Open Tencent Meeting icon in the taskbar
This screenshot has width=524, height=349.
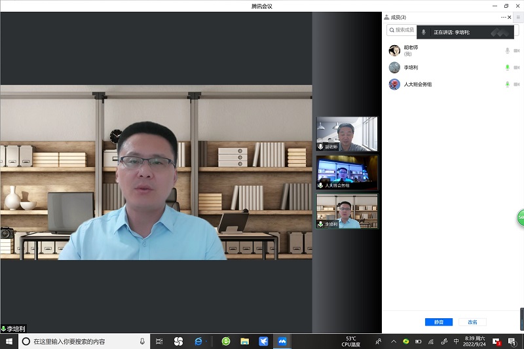pos(282,341)
